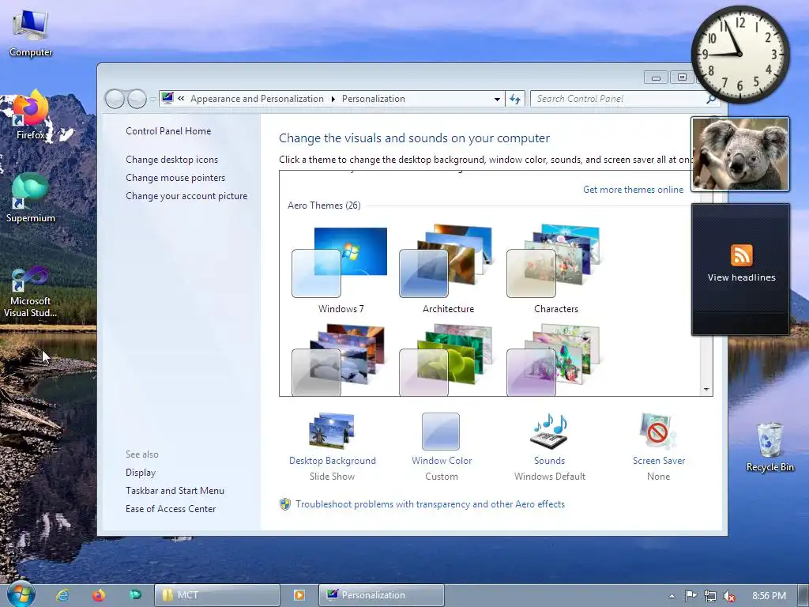Image resolution: width=809 pixels, height=607 pixels.
Task: Open Taskbar and Start Menu link
Action: (175, 490)
